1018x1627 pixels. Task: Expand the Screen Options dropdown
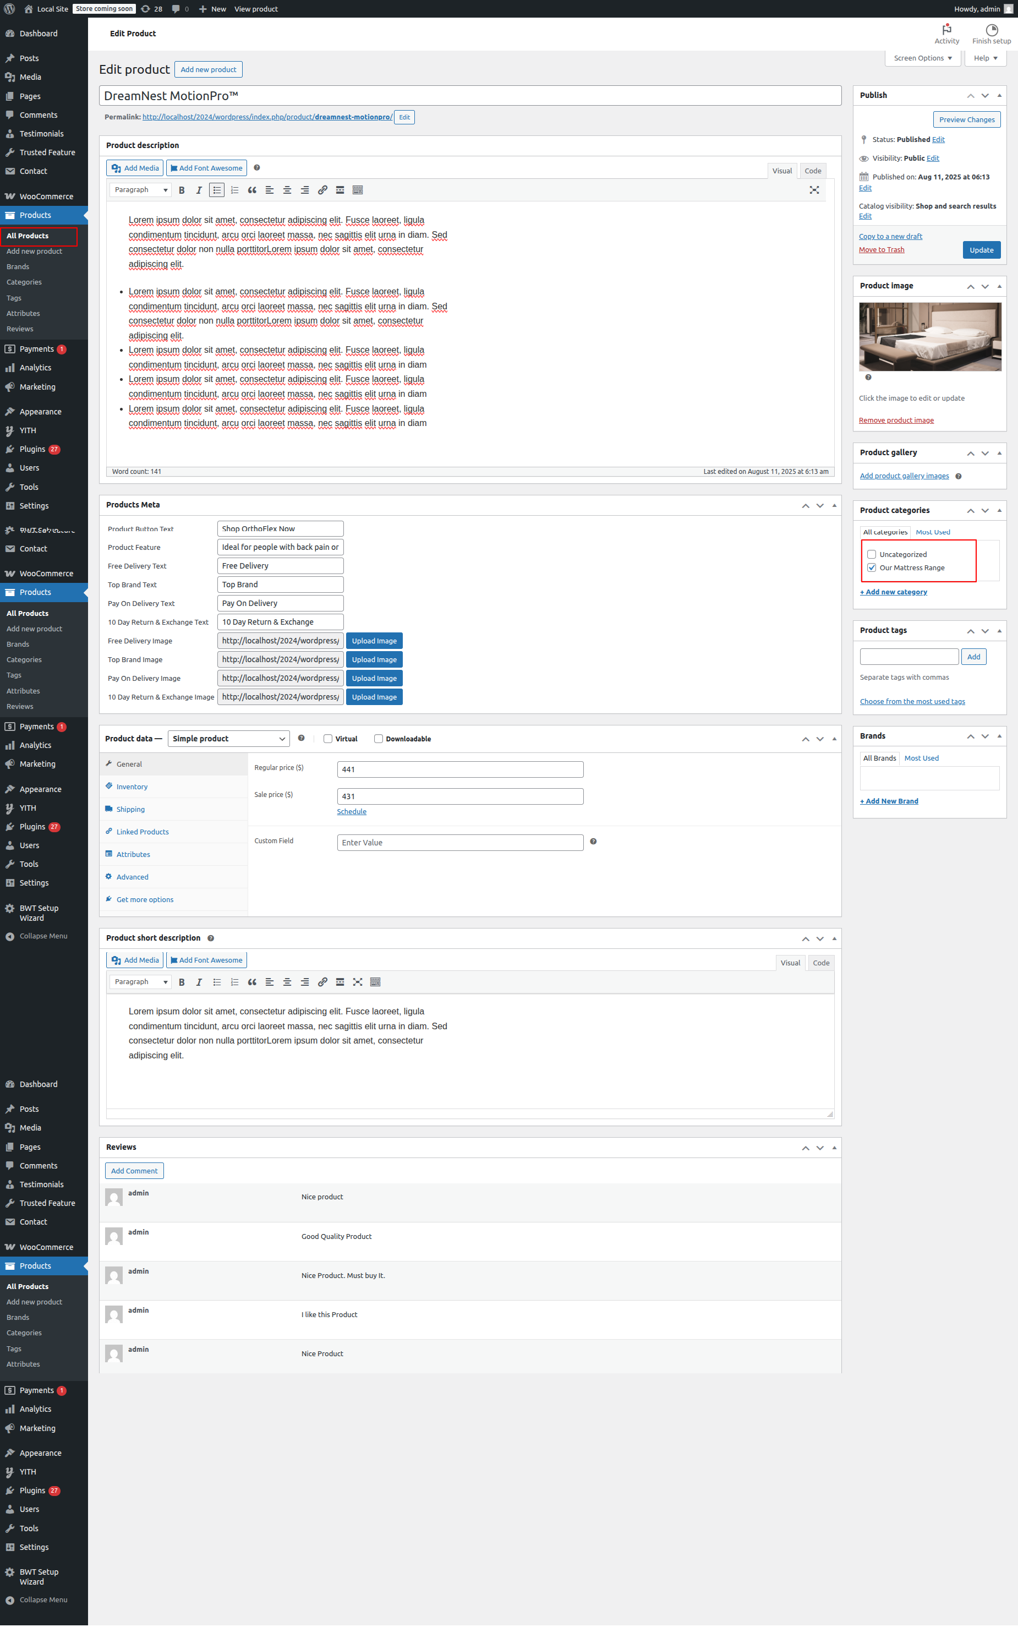tap(922, 58)
